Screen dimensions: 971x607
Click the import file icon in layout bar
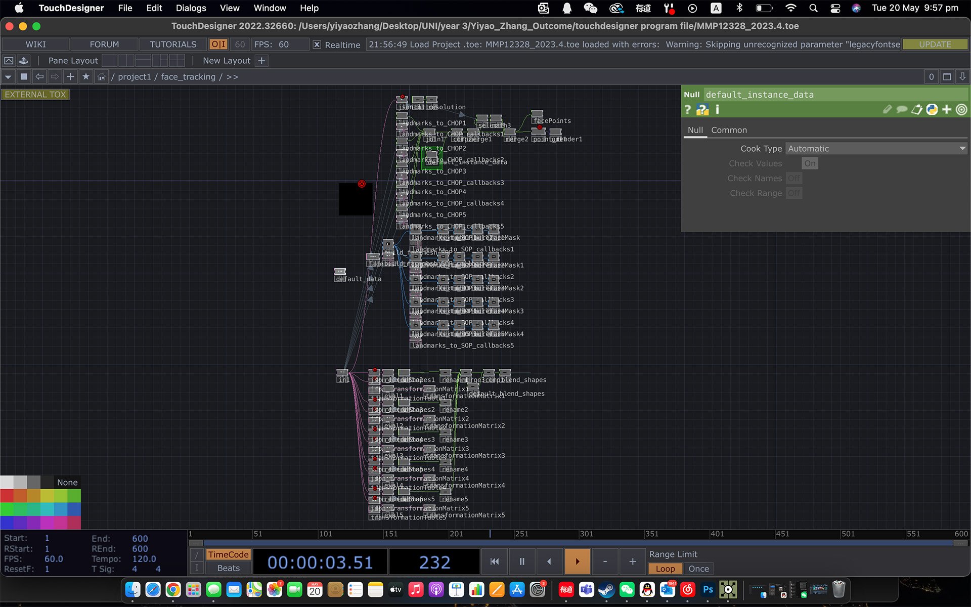click(24, 61)
